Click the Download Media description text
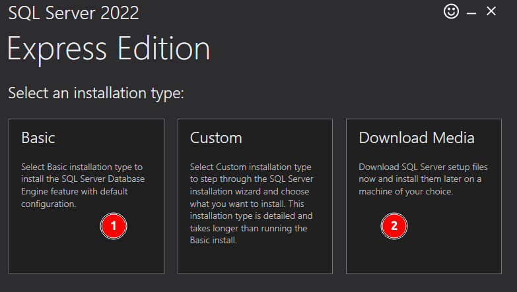The width and height of the screenshot is (517, 292). pos(420,179)
